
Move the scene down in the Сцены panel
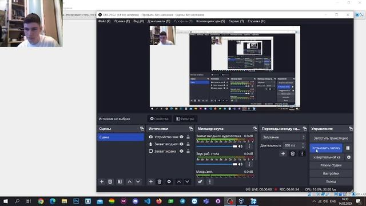click(x=138, y=181)
